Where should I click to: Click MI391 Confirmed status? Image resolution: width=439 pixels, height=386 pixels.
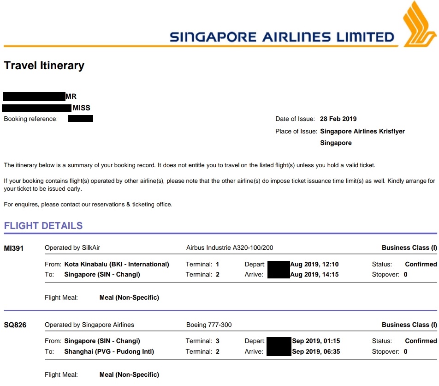pyautogui.click(x=421, y=265)
